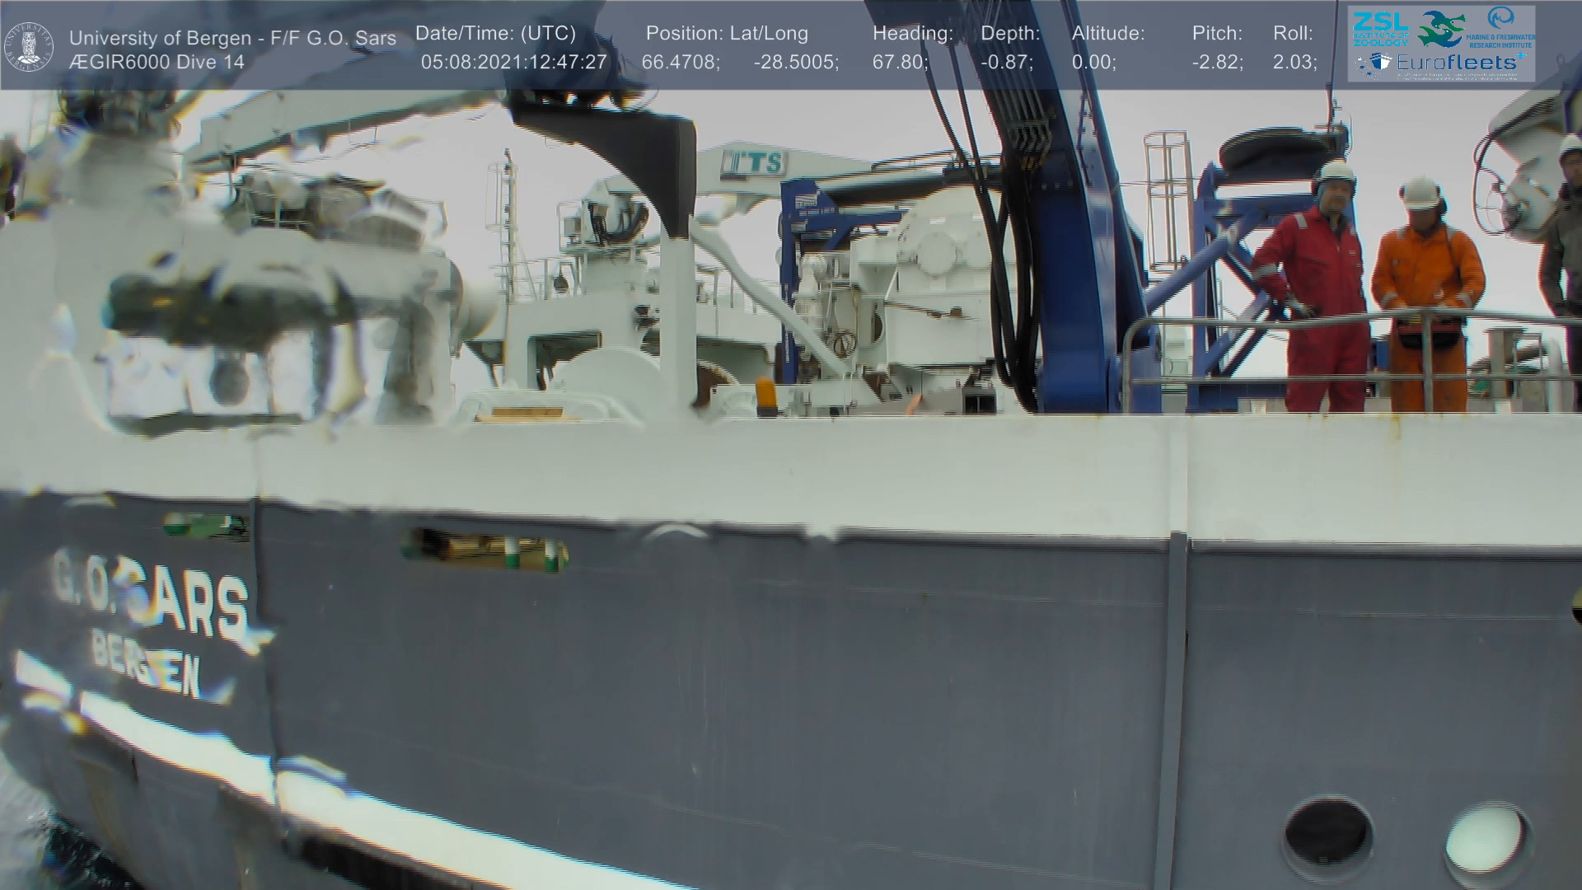
Task: Click the University of Bergen - F/F G.O. Sars title
Action: point(232,38)
